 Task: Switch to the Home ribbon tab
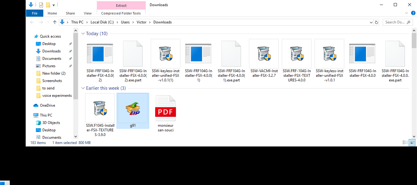[x=52, y=13]
